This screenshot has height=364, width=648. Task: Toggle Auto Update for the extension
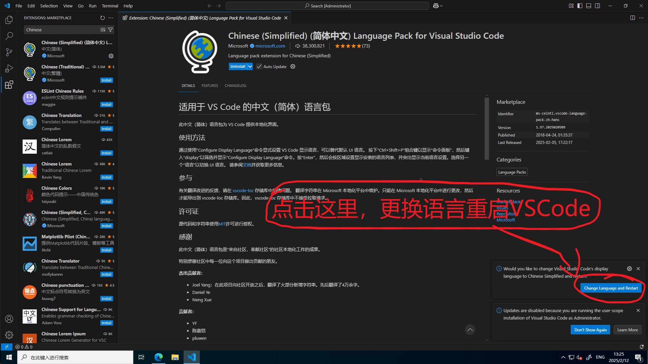259,66
